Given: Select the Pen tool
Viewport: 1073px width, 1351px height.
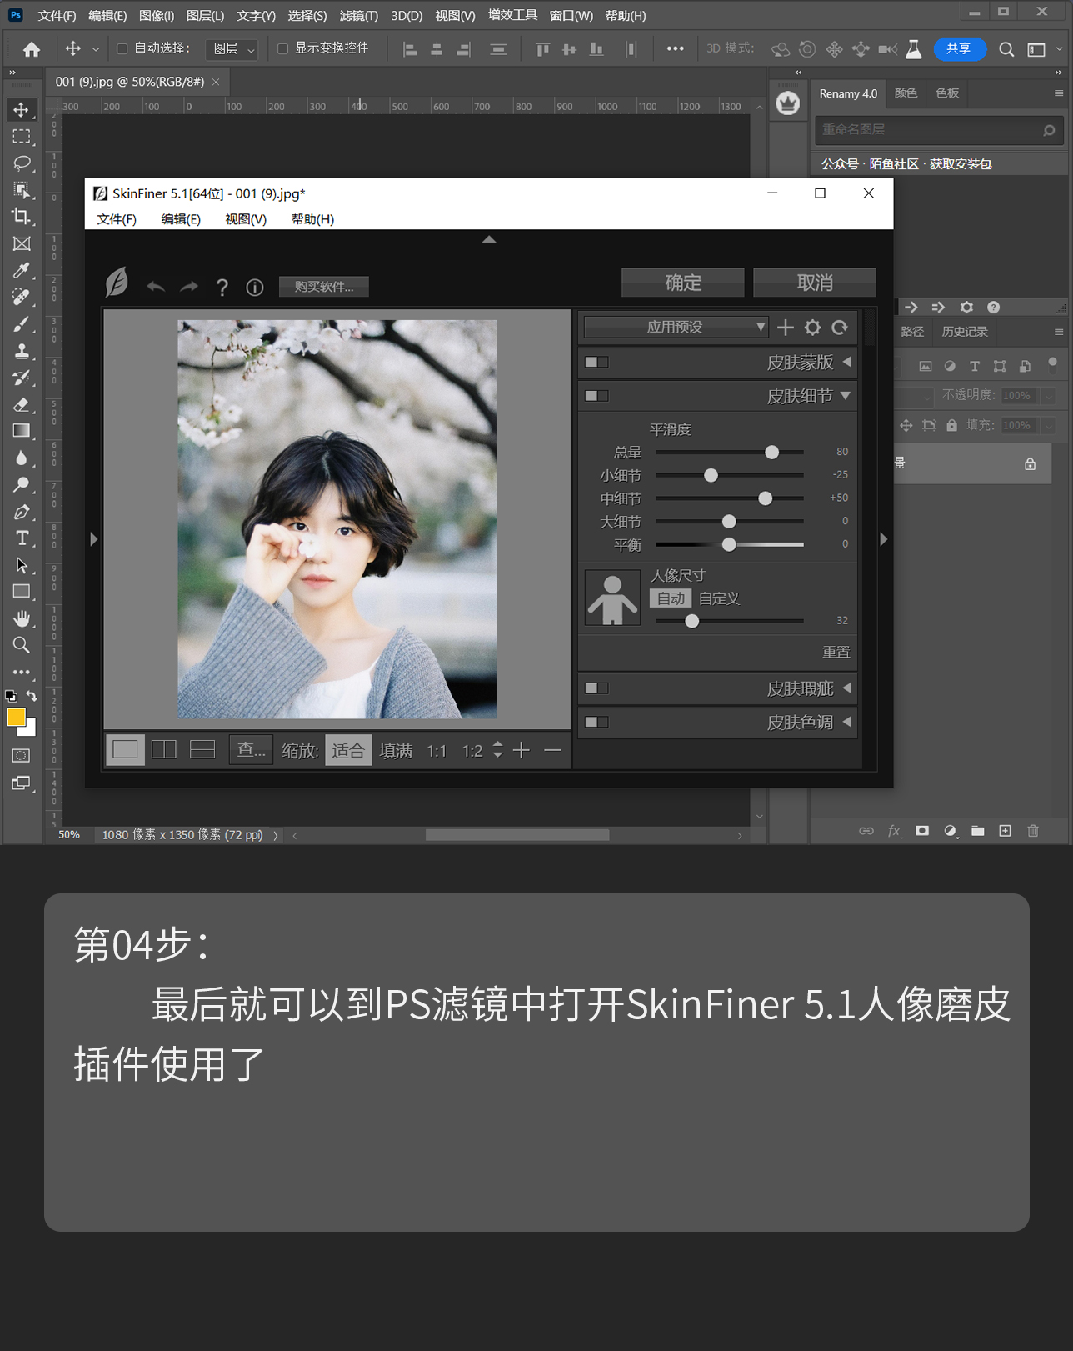Looking at the screenshot, I should point(21,511).
